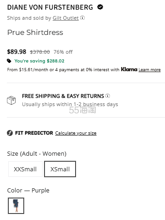Open Klarna's Learn more link

click(149, 70)
